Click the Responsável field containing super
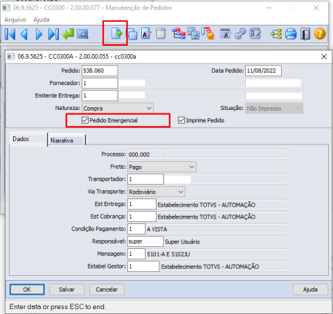This screenshot has width=333, height=314. (x=145, y=241)
